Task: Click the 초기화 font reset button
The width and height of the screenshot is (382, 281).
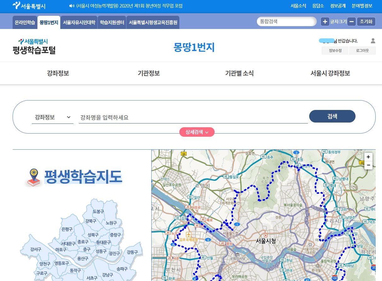Action: tap(366, 21)
